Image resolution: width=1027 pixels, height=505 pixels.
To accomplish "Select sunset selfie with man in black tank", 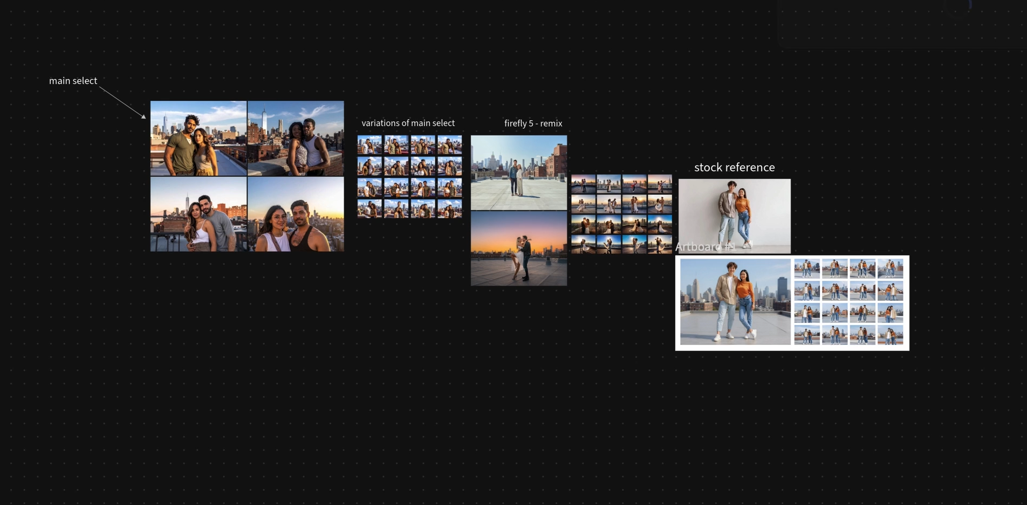I will (x=296, y=215).
